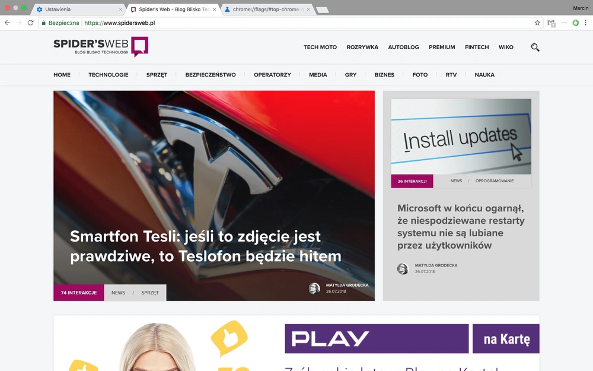Open the Chrome three-dot menu
Viewport: 593px width, 371px height.
tap(585, 23)
